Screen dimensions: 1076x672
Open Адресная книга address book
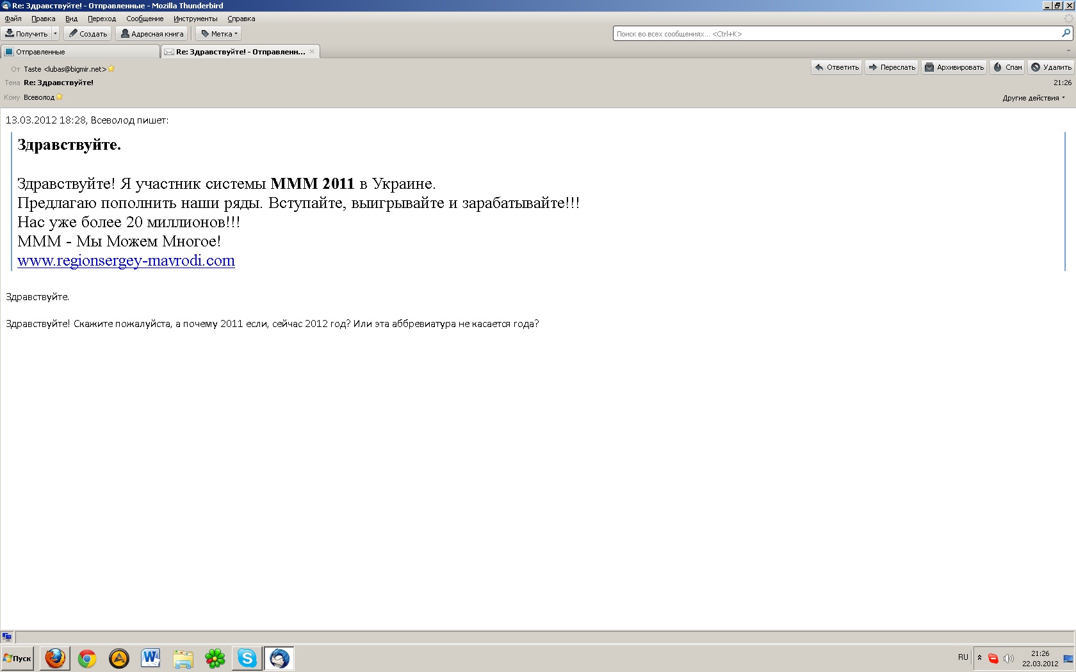pyautogui.click(x=152, y=33)
